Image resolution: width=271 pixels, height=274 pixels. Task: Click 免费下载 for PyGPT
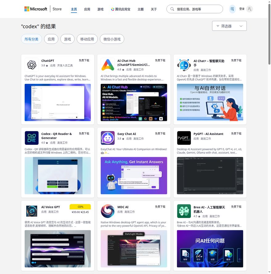click(x=236, y=133)
